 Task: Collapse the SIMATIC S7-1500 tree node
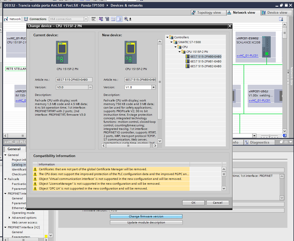[172, 42]
